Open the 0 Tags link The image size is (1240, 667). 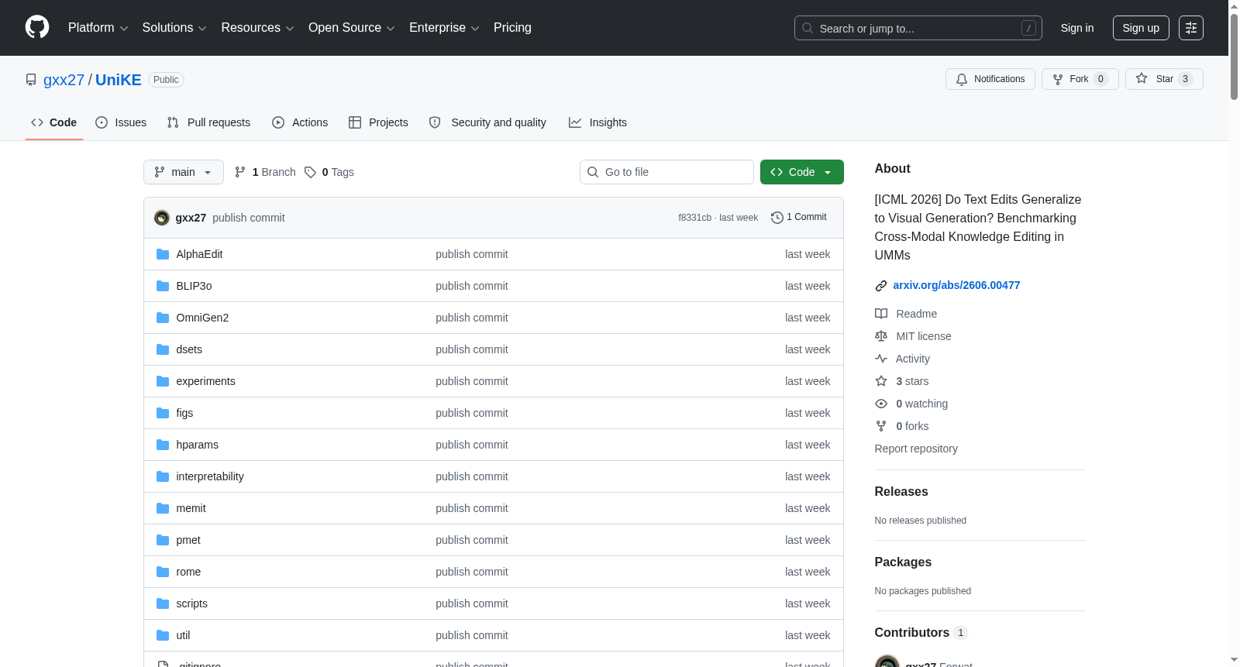tap(329, 172)
